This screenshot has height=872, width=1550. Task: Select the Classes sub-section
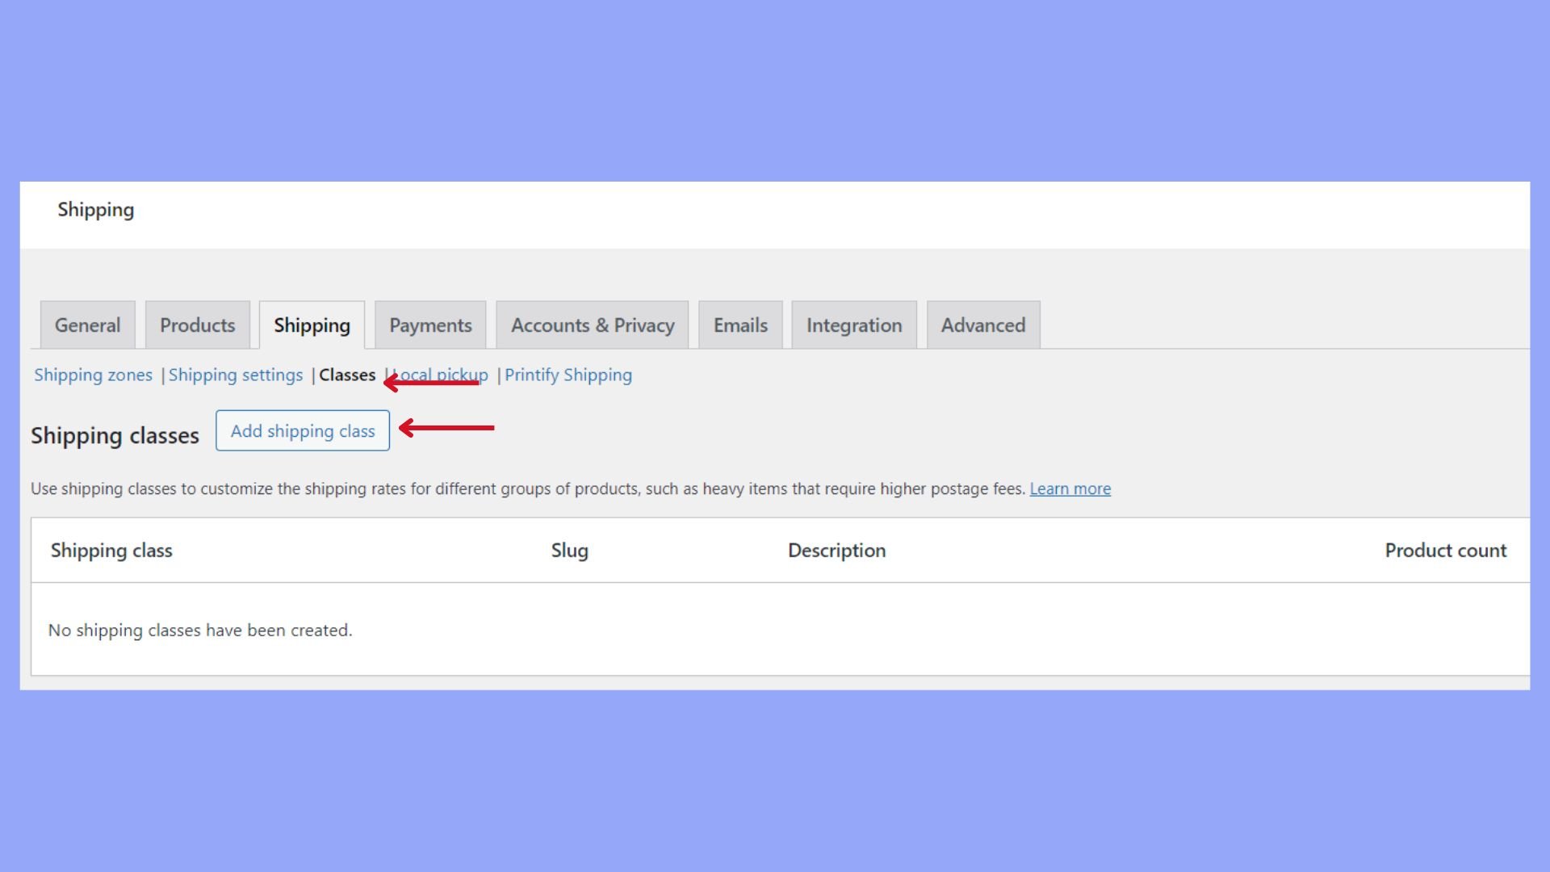click(347, 375)
